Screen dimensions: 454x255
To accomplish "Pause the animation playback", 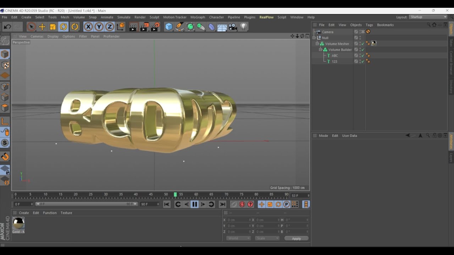I will (194, 204).
